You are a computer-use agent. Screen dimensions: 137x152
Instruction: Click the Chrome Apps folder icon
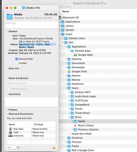[x=72, y=51]
